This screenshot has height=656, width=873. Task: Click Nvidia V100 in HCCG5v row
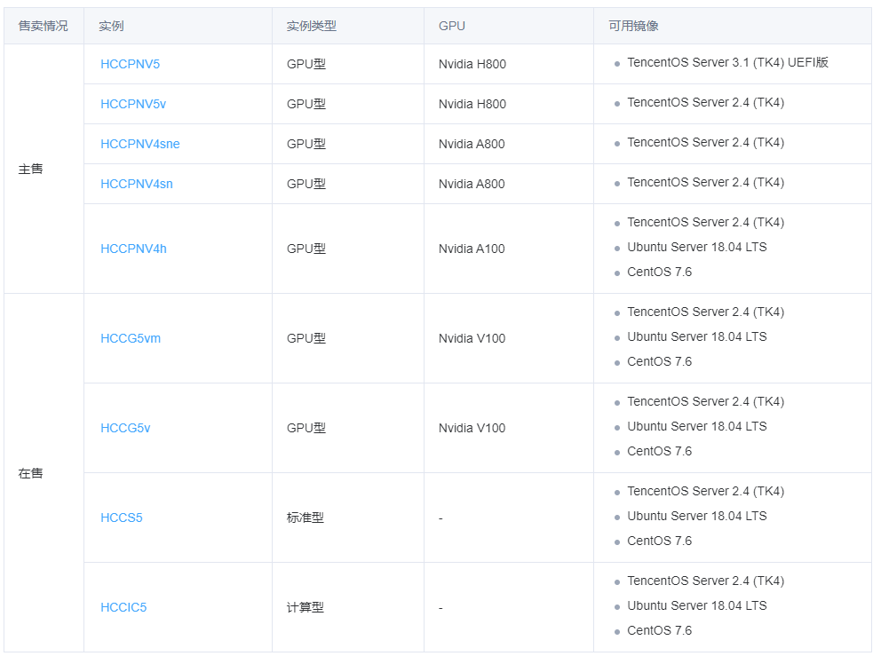tap(472, 428)
